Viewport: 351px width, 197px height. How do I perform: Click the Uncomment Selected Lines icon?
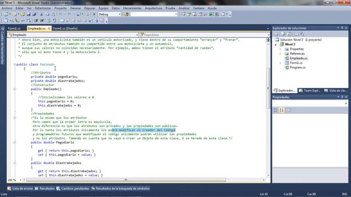click(x=55, y=21)
